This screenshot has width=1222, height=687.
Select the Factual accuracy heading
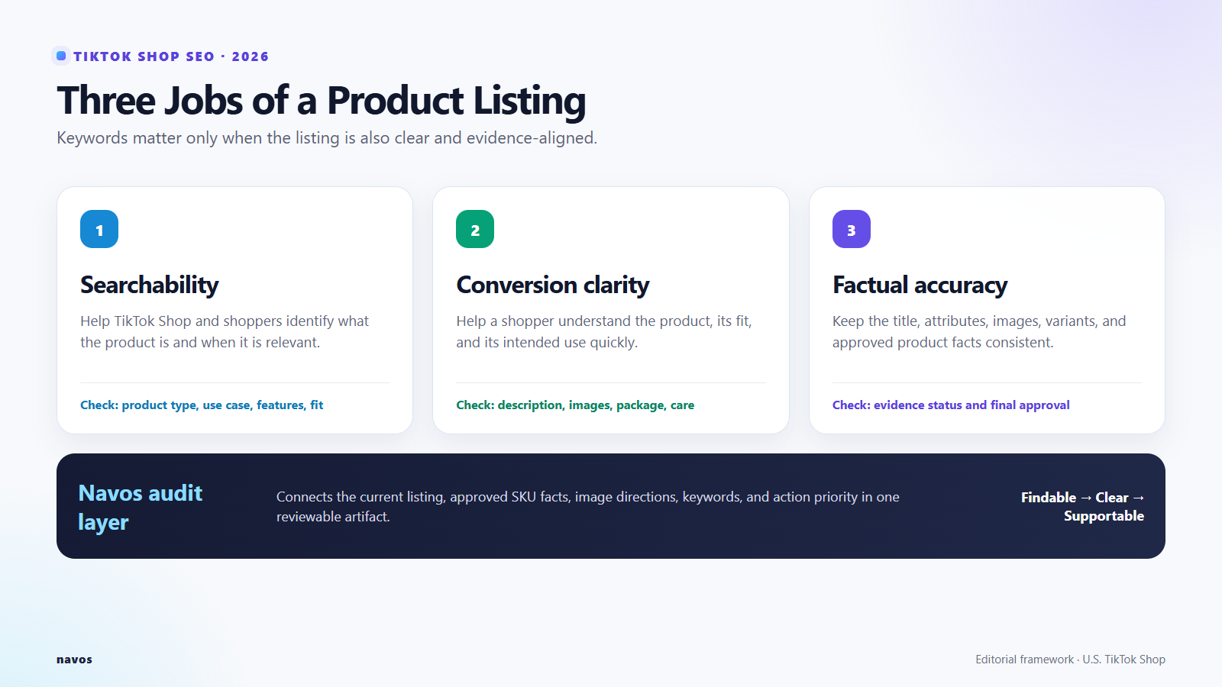click(x=920, y=285)
